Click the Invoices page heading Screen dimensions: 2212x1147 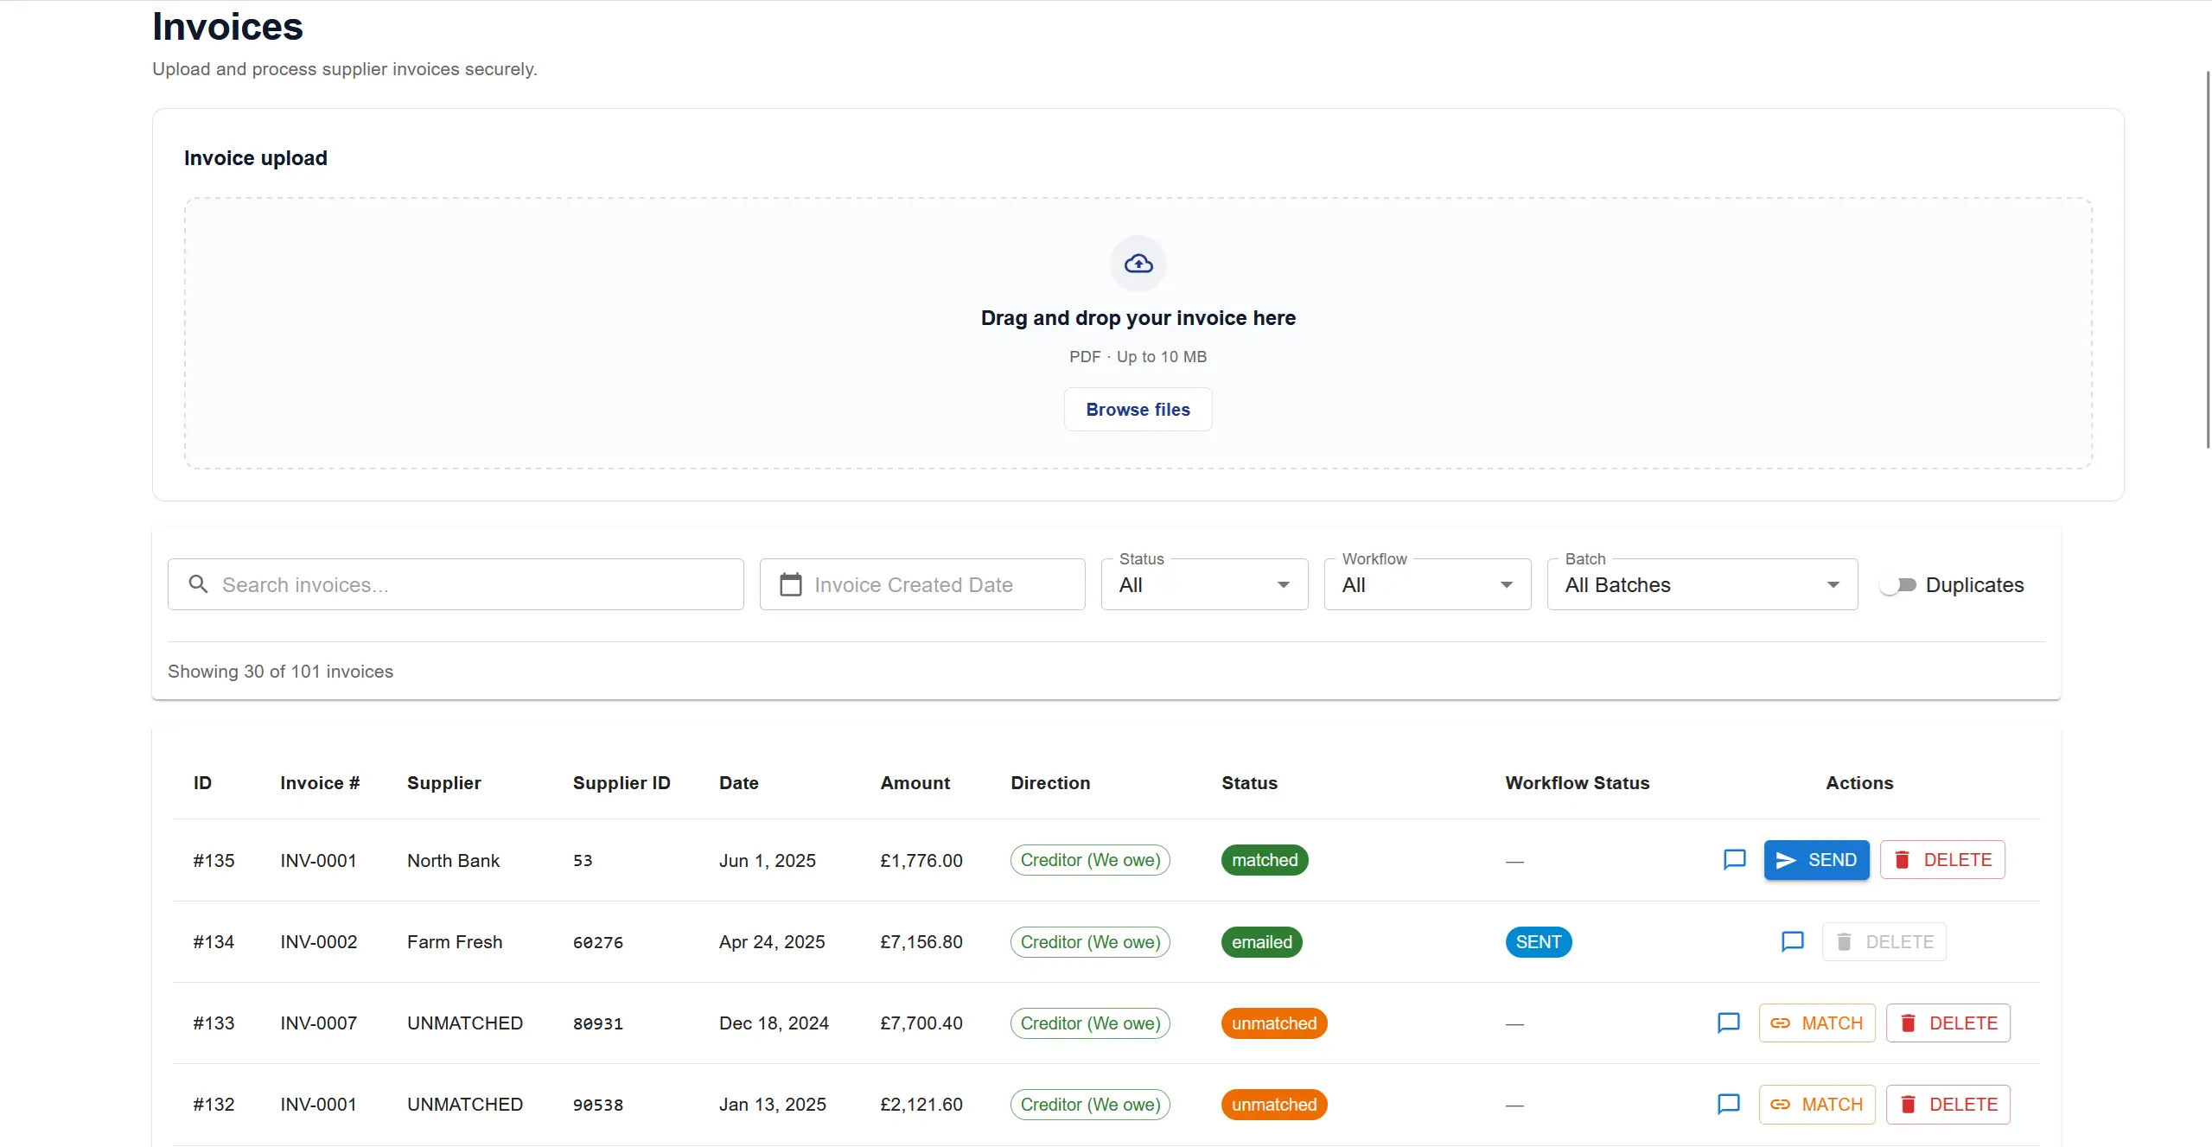coord(227,27)
